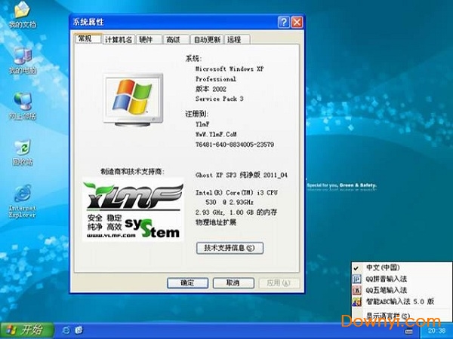The height and width of the screenshot is (339, 453).
Task: Select 中文(中国) checked language entry
Action: point(402,267)
